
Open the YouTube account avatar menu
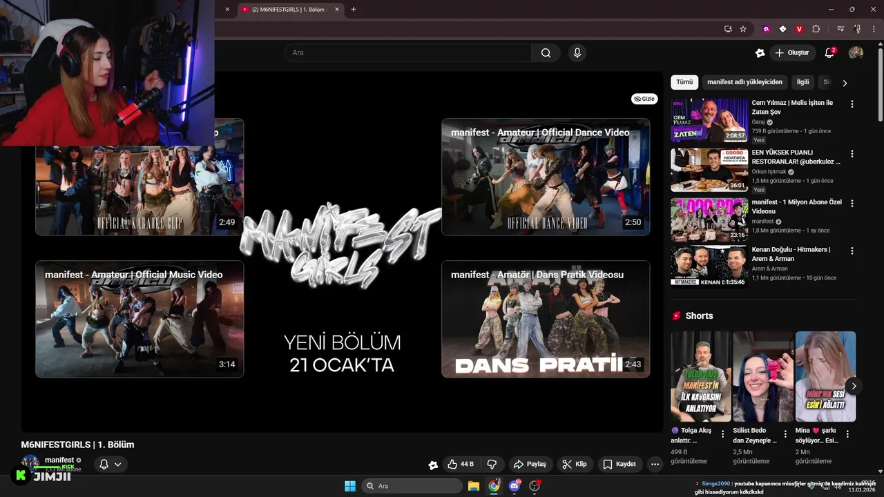(x=856, y=53)
